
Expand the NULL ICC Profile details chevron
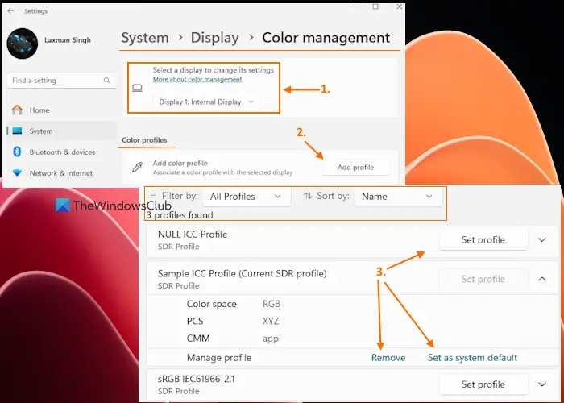(x=542, y=239)
